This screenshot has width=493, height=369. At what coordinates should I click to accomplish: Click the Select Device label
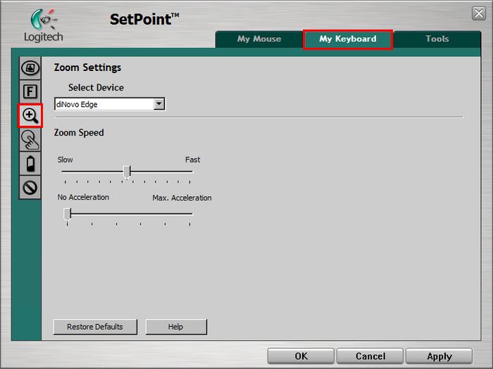96,88
